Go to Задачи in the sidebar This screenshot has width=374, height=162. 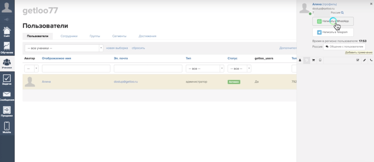(x=7, y=79)
